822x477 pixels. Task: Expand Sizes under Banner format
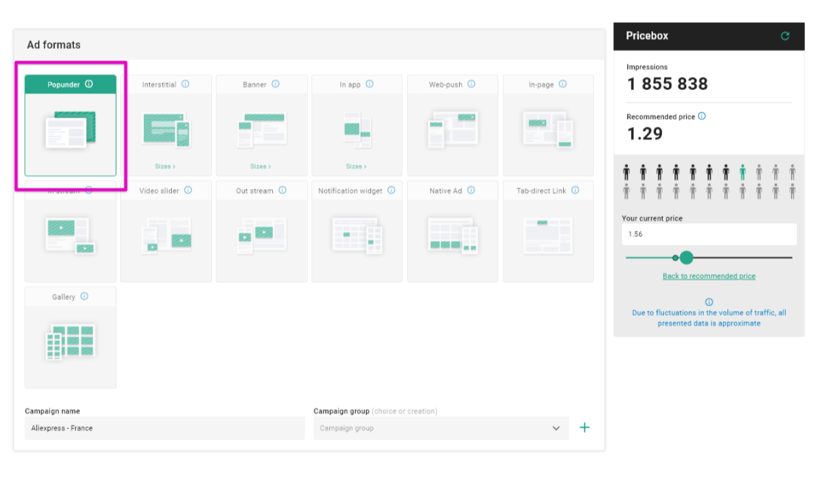tap(260, 167)
